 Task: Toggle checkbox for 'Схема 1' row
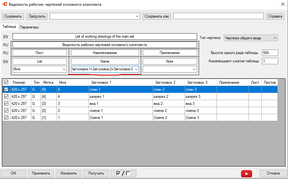[6, 118]
